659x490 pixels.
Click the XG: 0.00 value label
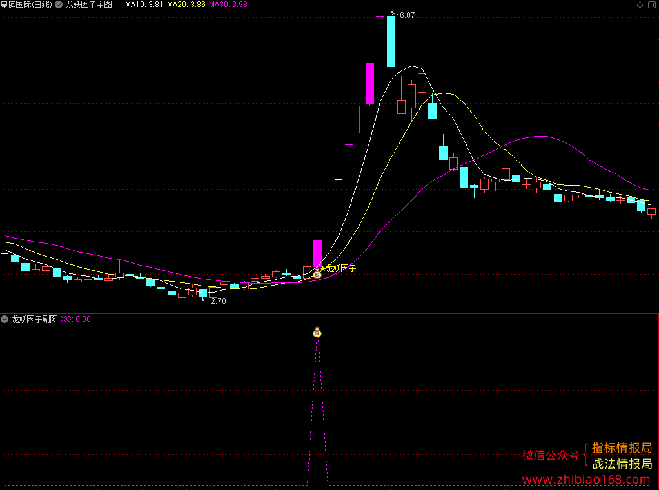[x=76, y=319]
